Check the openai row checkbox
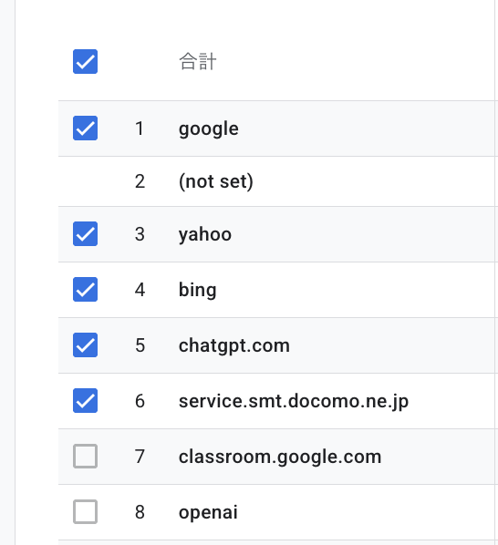 pyautogui.click(x=85, y=511)
